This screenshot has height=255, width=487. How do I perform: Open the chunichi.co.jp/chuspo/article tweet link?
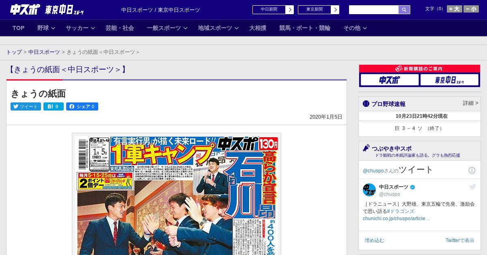396,219
